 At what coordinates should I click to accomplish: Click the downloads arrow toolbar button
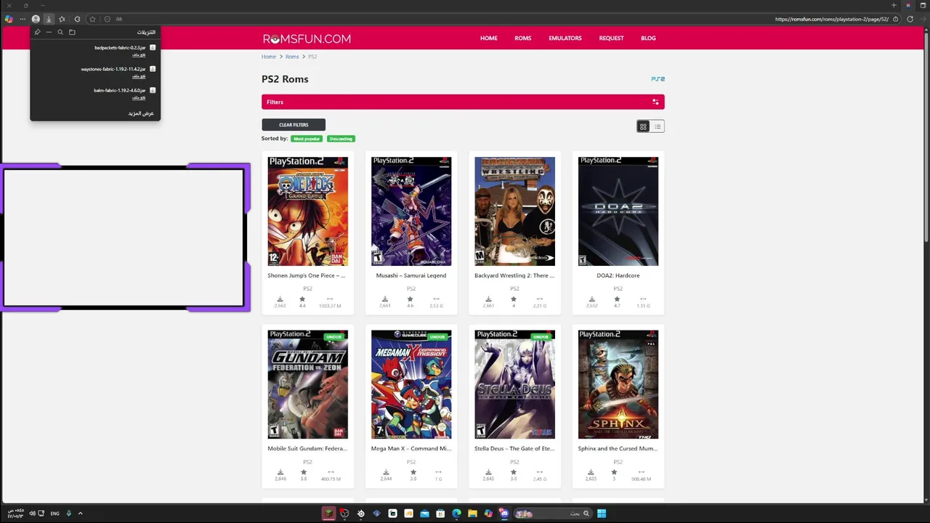49,20
